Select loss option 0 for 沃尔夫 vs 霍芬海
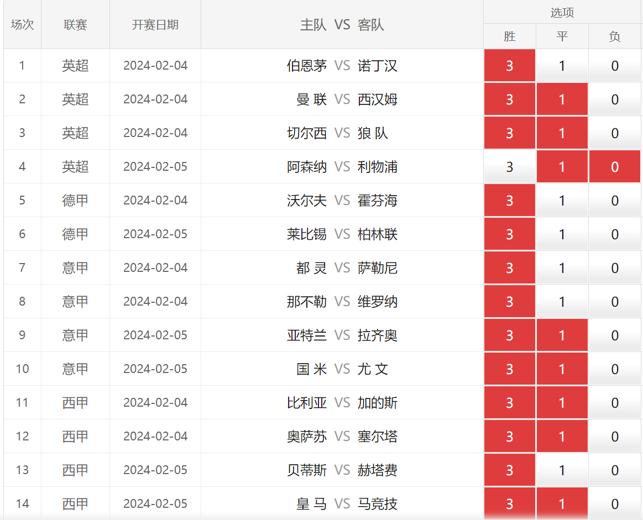 click(x=614, y=201)
